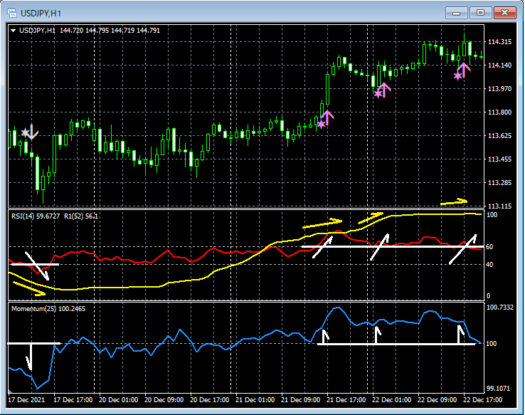525x415 pixels.
Task: Click the 21 Dec 01:00 time label
Action: click(255, 400)
